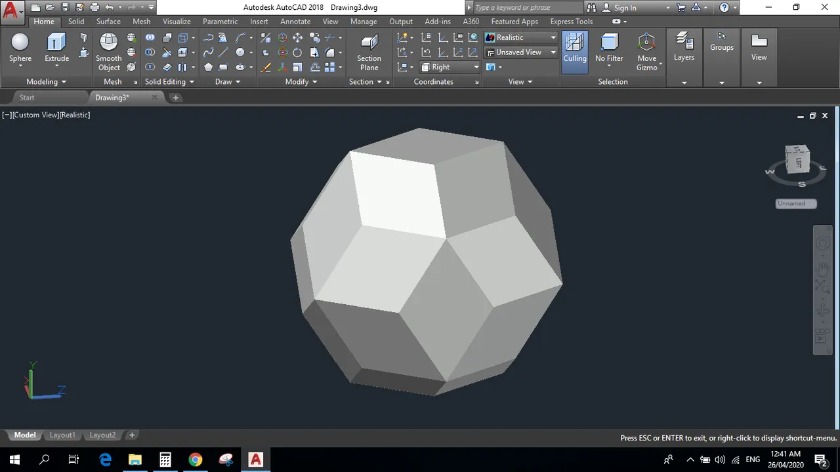
Task: Click the Pan hand in navigation bar
Action: click(822, 268)
